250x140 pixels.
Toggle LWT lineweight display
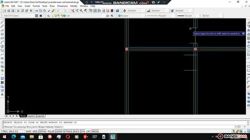88,131
